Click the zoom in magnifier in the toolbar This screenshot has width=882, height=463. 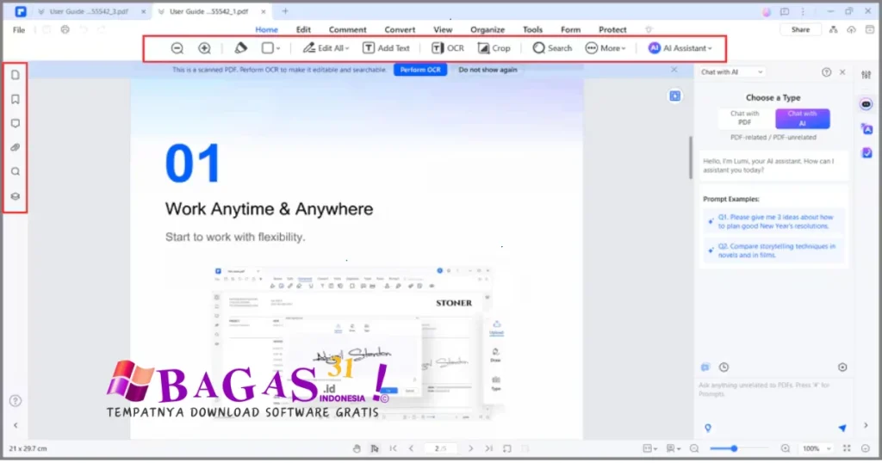(x=205, y=48)
